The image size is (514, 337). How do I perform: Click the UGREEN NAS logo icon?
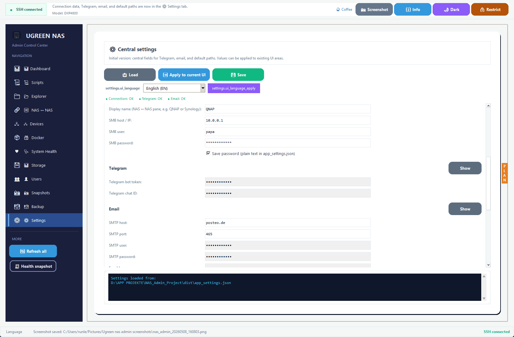[x=17, y=36]
